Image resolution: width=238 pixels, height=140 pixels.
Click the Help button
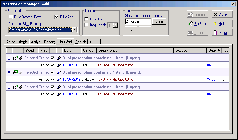point(222,24)
